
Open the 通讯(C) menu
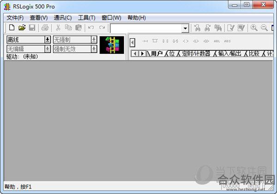click(63, 18)
